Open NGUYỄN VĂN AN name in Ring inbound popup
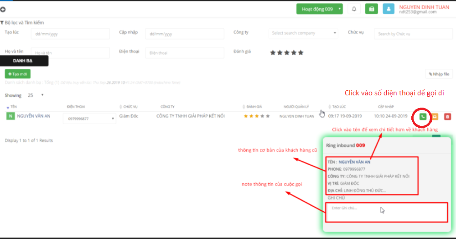 point(354,162)
